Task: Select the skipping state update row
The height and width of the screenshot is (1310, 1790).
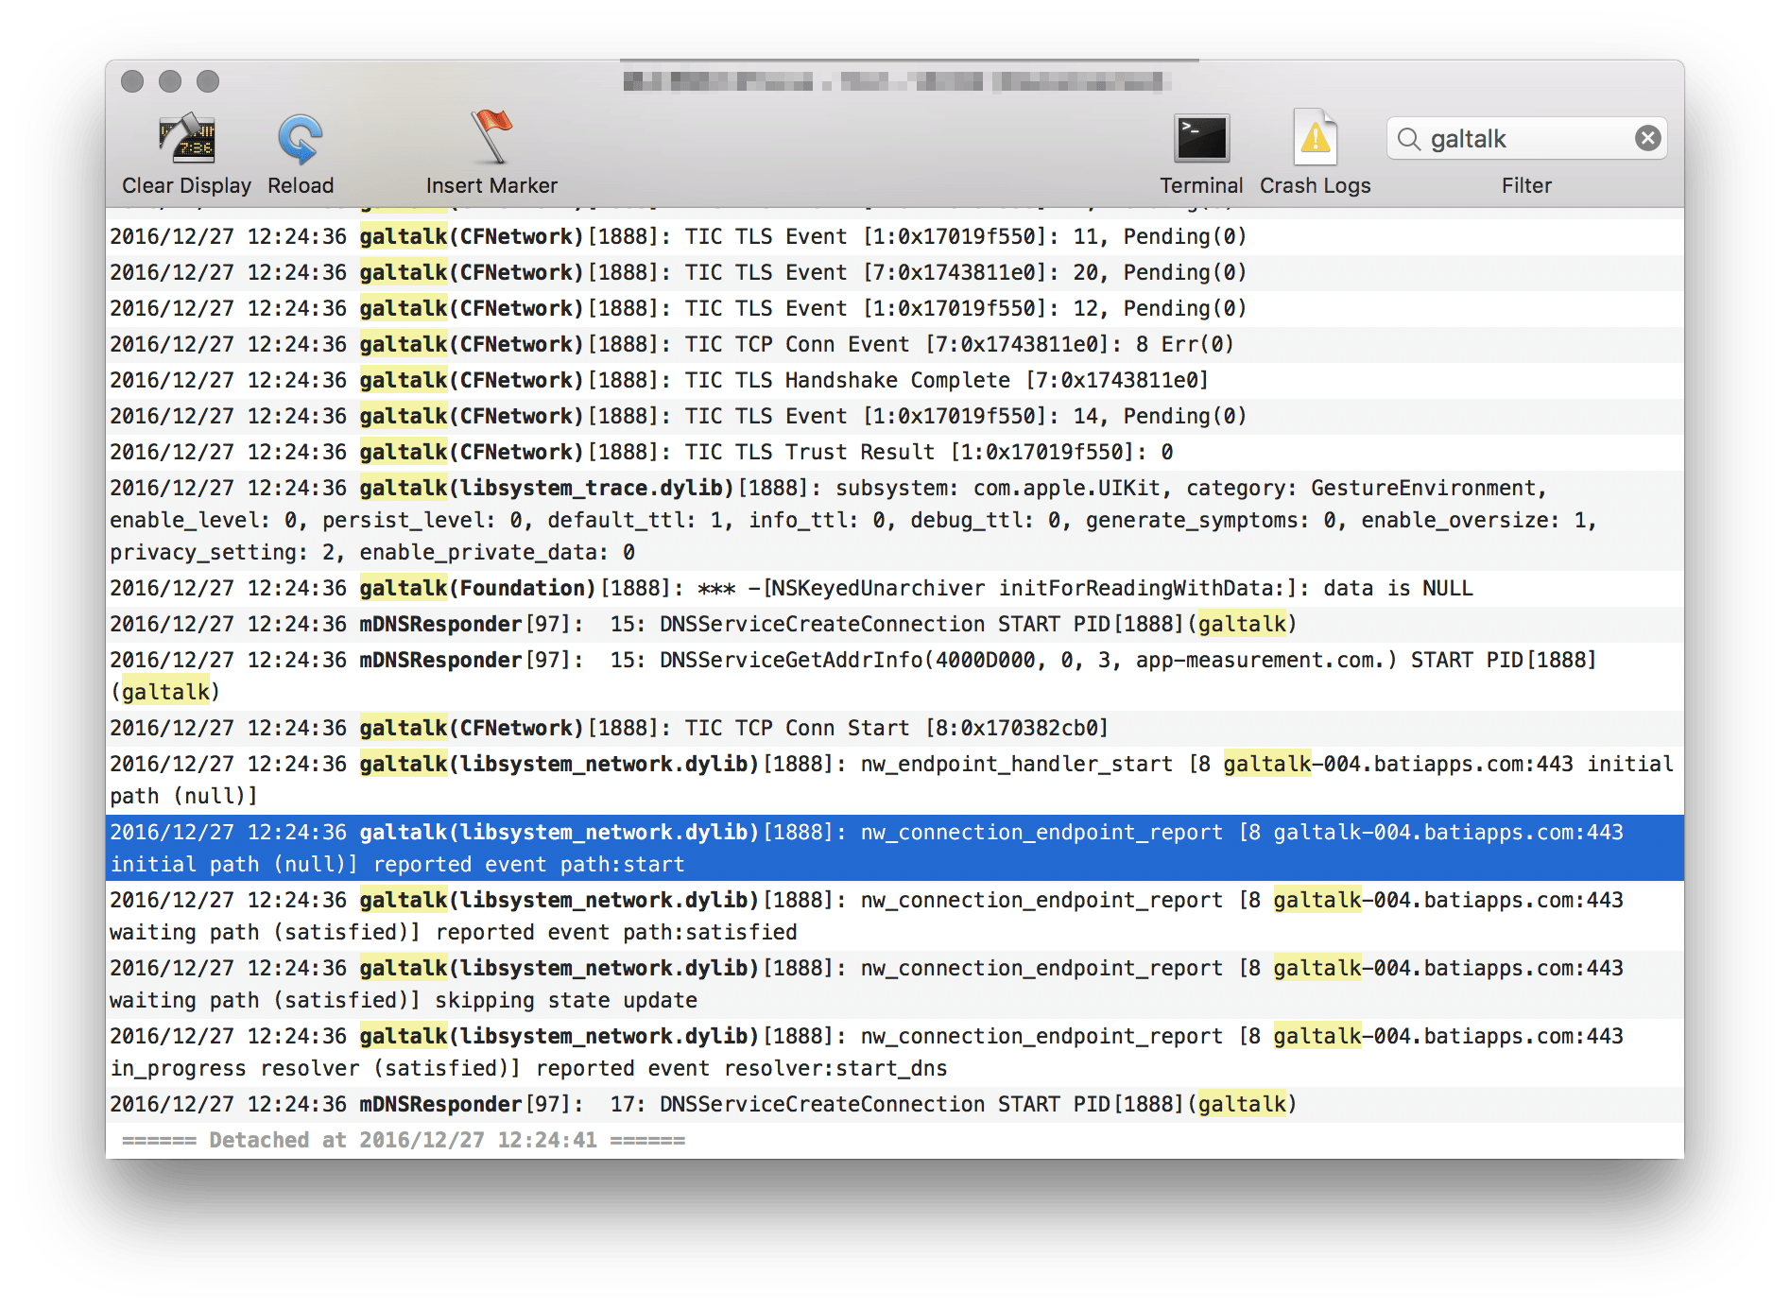Action: (894, 984)
